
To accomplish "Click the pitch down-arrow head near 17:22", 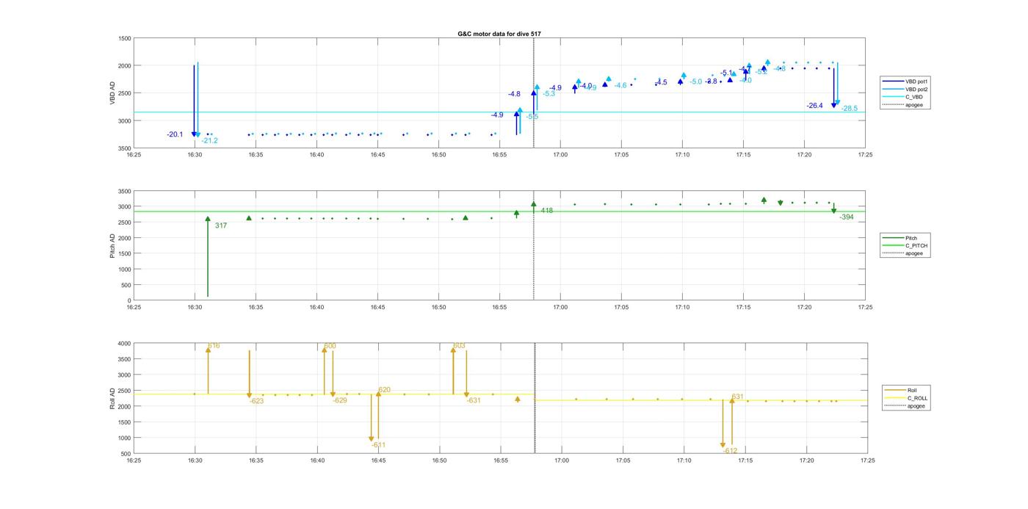I will click(833, 212).
